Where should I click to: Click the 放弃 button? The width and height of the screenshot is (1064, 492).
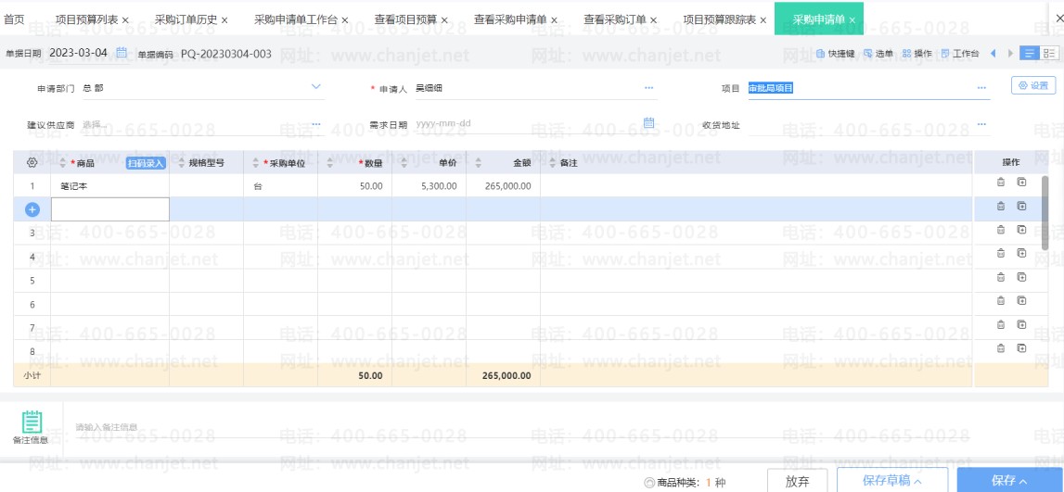coord(797,481)
